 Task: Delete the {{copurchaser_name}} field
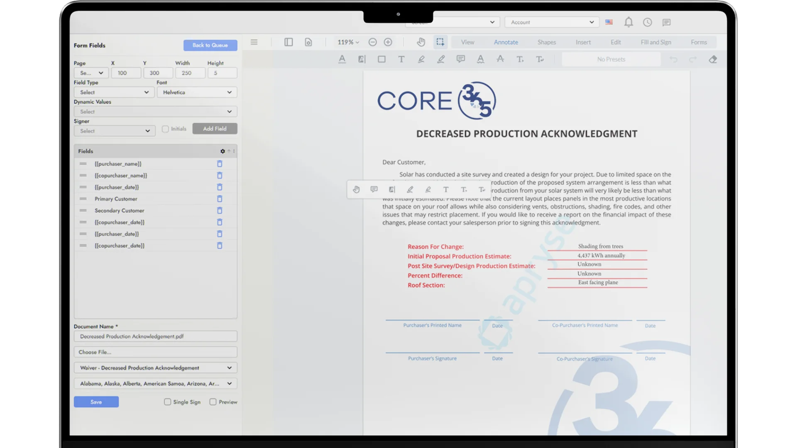(220, 175)
